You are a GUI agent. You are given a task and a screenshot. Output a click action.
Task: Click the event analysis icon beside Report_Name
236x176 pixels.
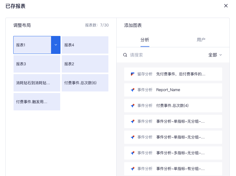[x=132, y=90]
